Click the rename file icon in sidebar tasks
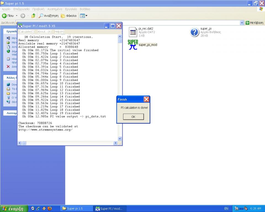 pyautogui.click(x=8, y=38)
